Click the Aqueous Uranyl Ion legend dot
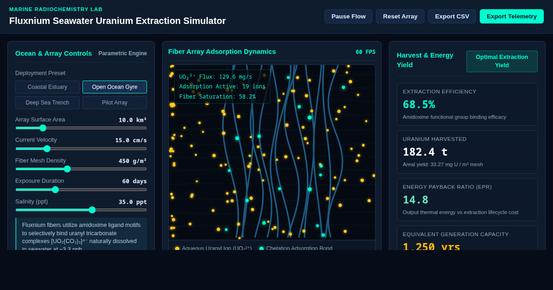The height and width of the screenshot is (290, 553). pyautogui.click(x=177, y=249)
